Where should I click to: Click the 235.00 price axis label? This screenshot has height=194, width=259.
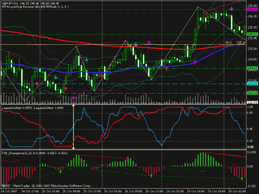tap(252, 49)
